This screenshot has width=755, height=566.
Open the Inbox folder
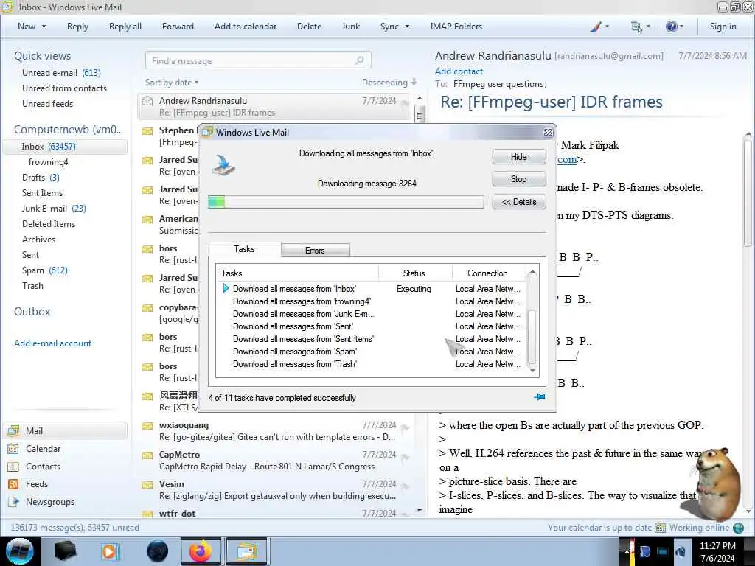click(x=65, y=147)
